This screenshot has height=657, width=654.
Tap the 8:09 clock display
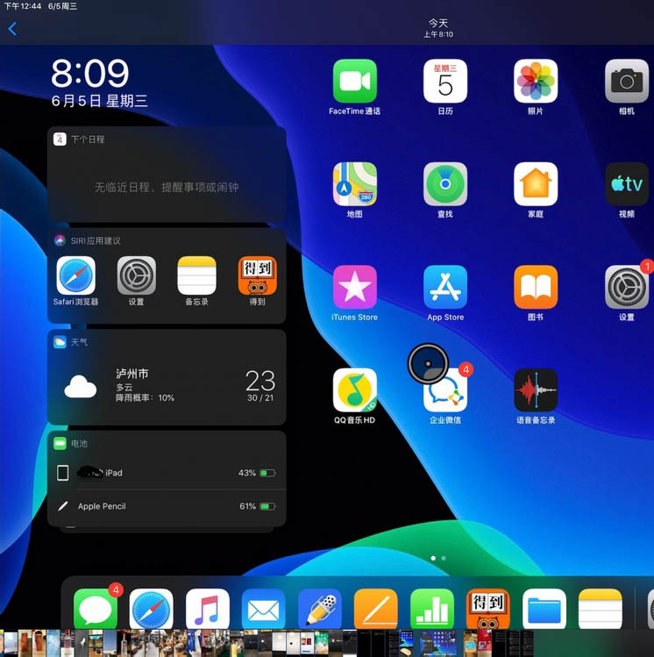pyautogui.click(x=90, y=74)
